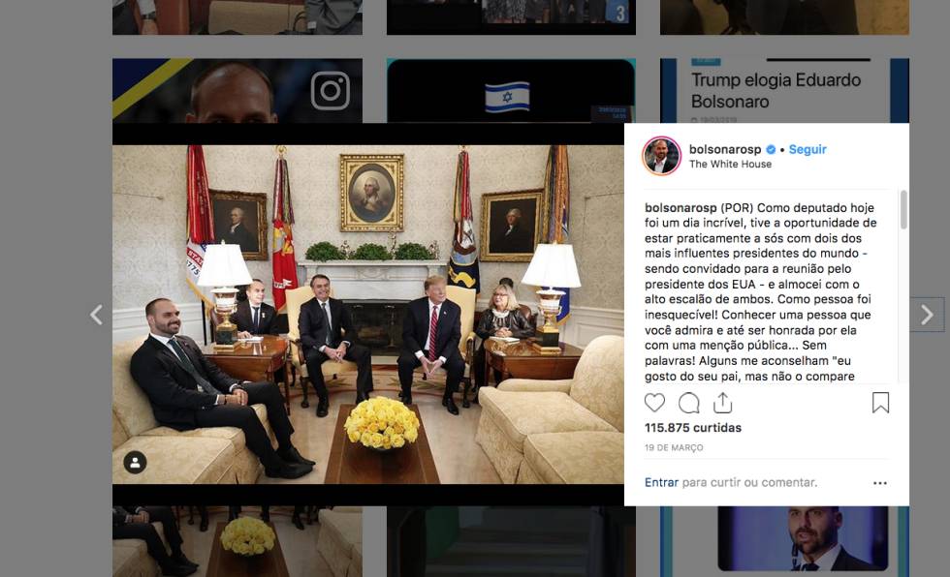Click the caption scrollbar thumb
Image resolution: width=950 pixels, height=577 pixels.
tap(903, 210)
